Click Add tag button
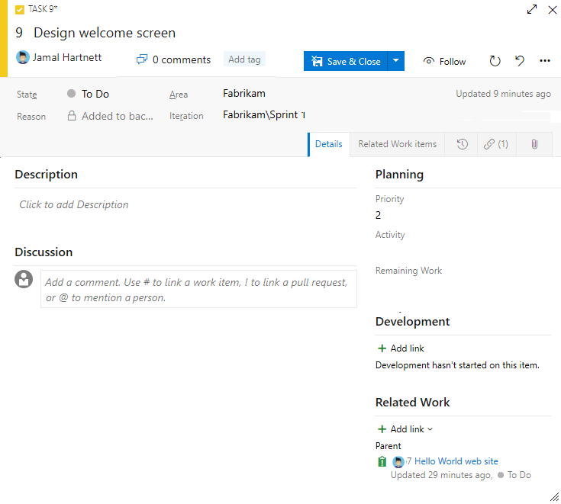The image size is (561, 504). 244,59
